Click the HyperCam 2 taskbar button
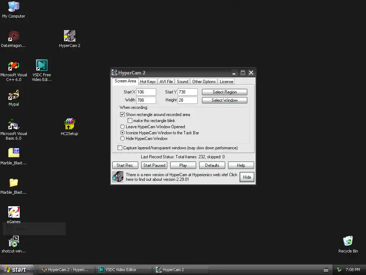 click(181, 270)
